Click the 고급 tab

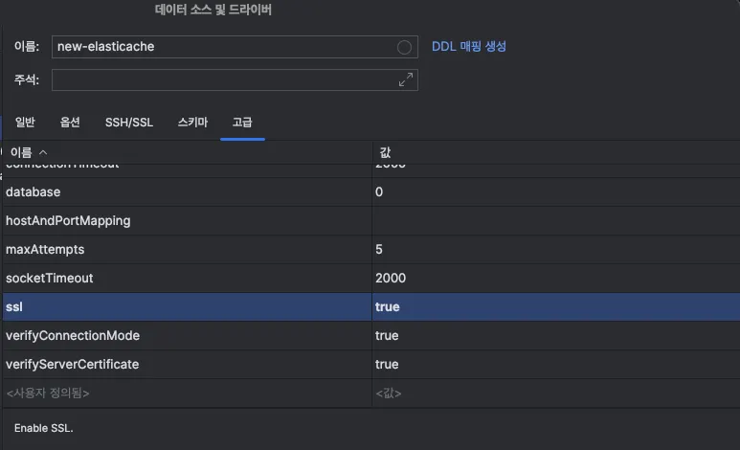pyautogui.click(x=242, y=123)
